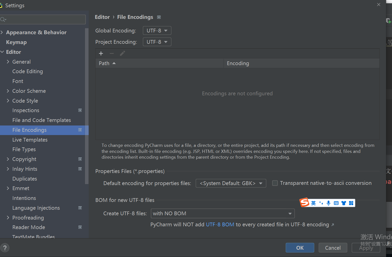
Task: Open external link arrow after UTF-8 encoding text
Action: tap(333, 225)
